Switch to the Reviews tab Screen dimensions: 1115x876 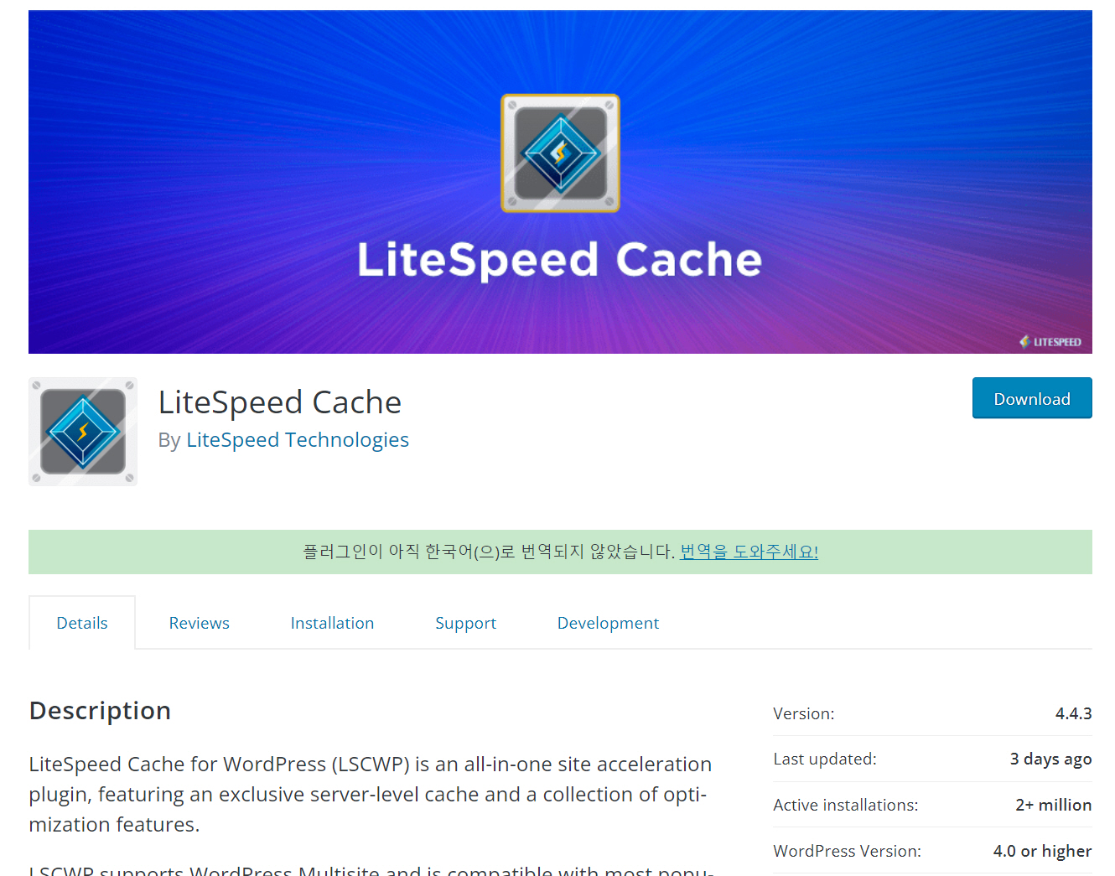pyautogui.click(x=199, y=622)
